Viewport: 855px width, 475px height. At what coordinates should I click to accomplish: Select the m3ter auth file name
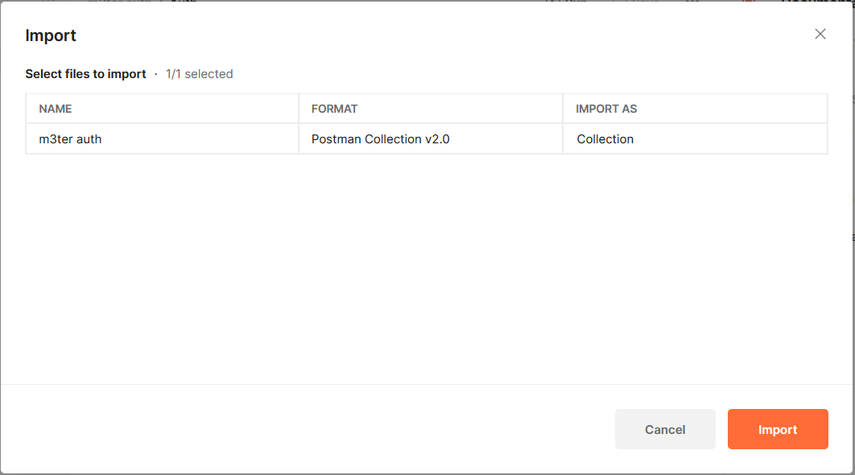click(70, 139)
